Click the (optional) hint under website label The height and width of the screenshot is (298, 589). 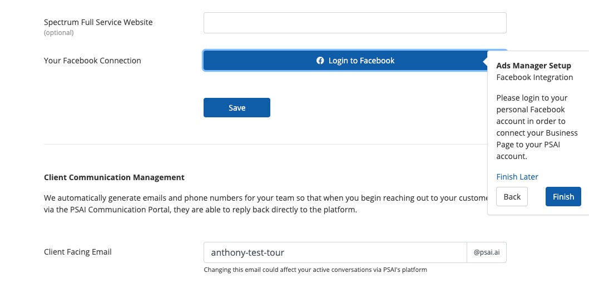pyautogui.click(x=58, y=33)
